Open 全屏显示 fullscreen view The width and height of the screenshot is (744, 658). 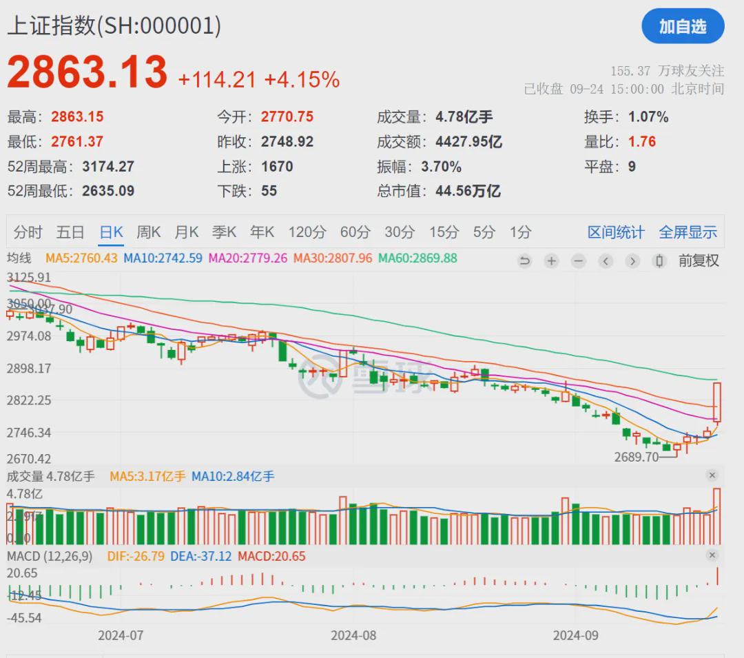[x=688, y=232]
